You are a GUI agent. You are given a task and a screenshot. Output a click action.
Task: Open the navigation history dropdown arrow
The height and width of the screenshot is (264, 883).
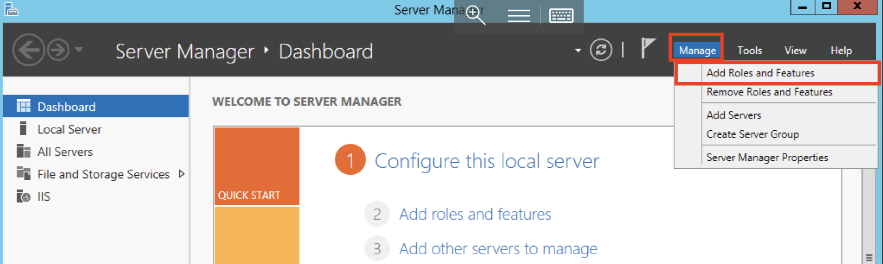pos(79,50)
